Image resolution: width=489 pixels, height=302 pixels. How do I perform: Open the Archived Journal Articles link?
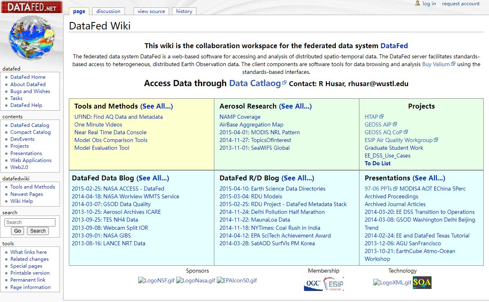(395, 204)
